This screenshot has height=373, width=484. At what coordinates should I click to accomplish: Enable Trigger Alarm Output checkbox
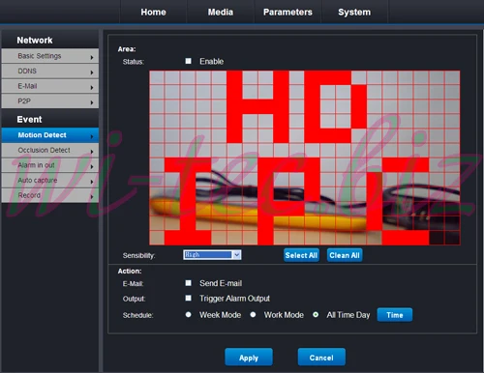click(188, 298)
